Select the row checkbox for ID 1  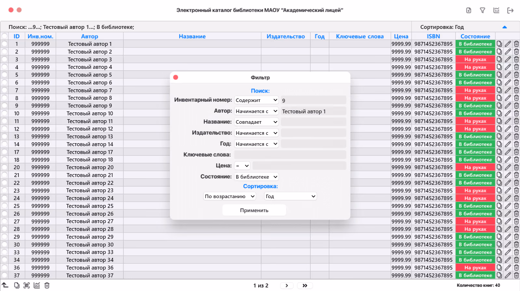[x=4, y=44]
